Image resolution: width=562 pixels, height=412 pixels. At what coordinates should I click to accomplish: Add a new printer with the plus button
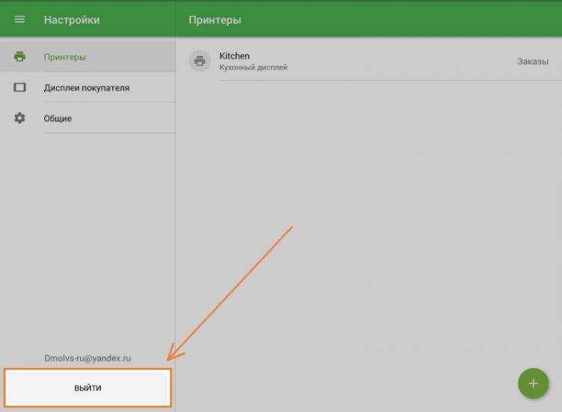[533, 384]
